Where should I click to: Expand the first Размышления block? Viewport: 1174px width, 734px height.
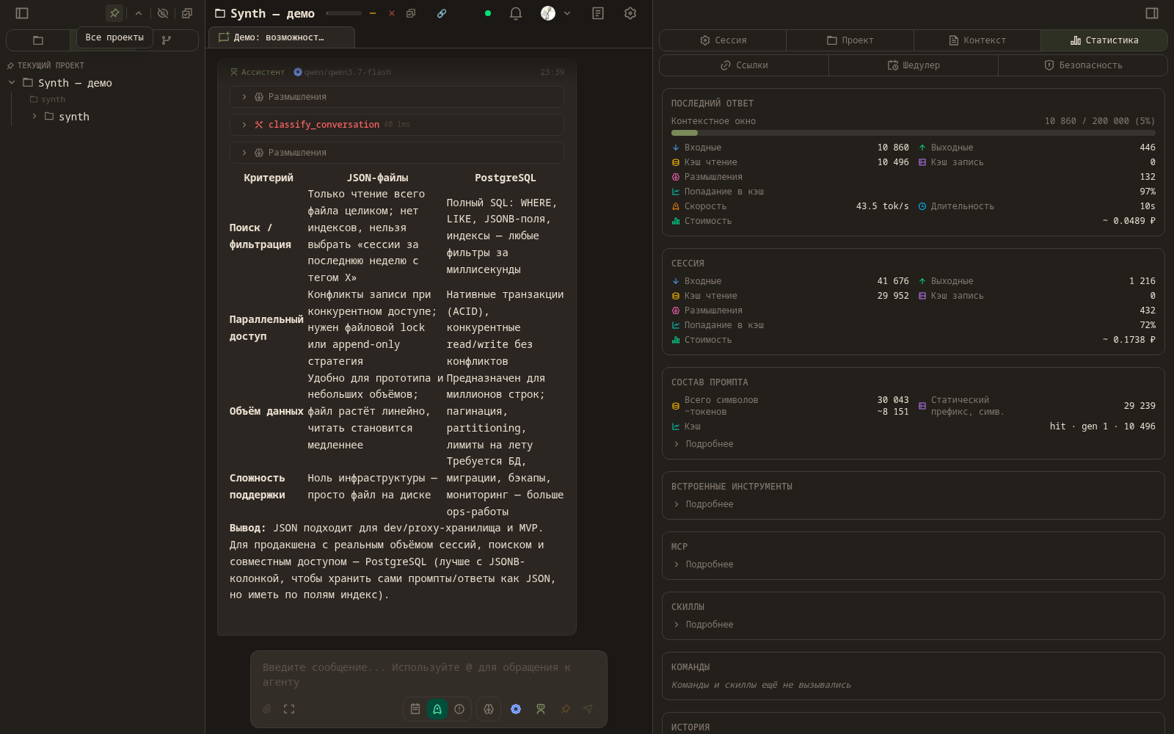click(x=397, y=97)
